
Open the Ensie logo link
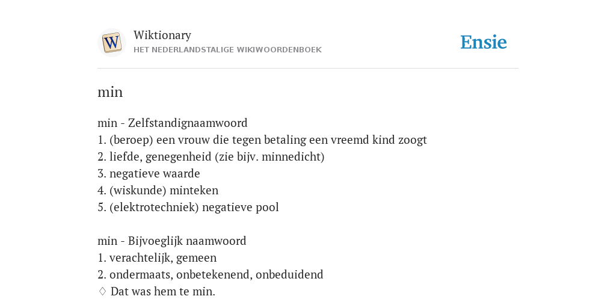[483, 43]
